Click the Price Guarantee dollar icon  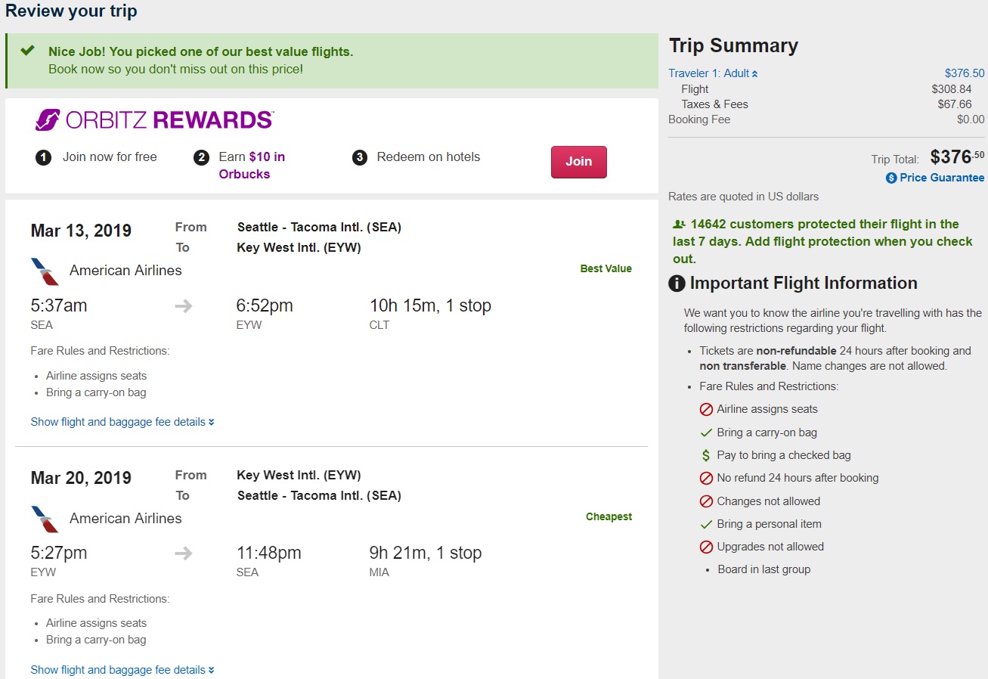click(891, 178)
